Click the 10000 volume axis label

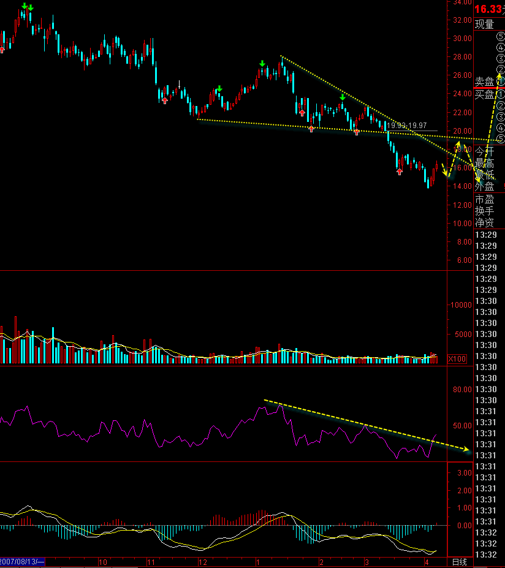coord(461,305)
